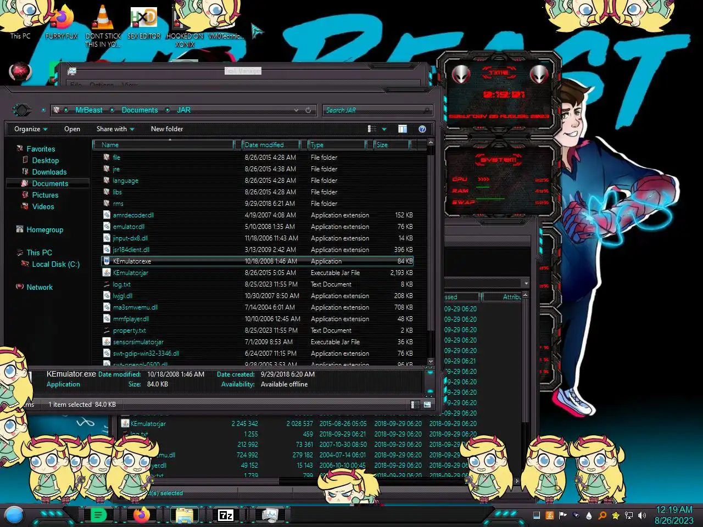This screenshot has height=527, width=703.
Task: Click the taskbar clock showing 12:19 AM
Action: [674, 515]
